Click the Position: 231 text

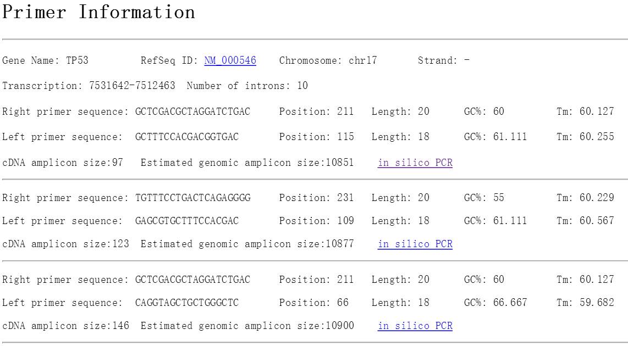click(316, 198)
